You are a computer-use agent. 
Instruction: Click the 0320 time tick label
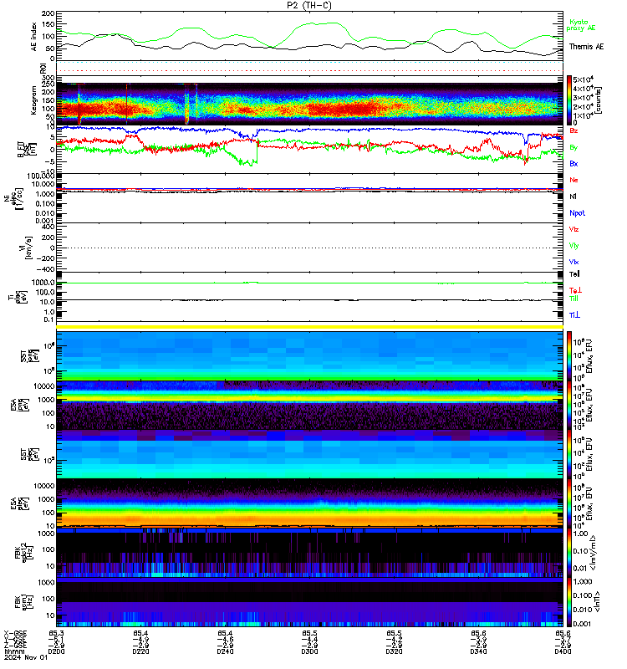[394, 651]
